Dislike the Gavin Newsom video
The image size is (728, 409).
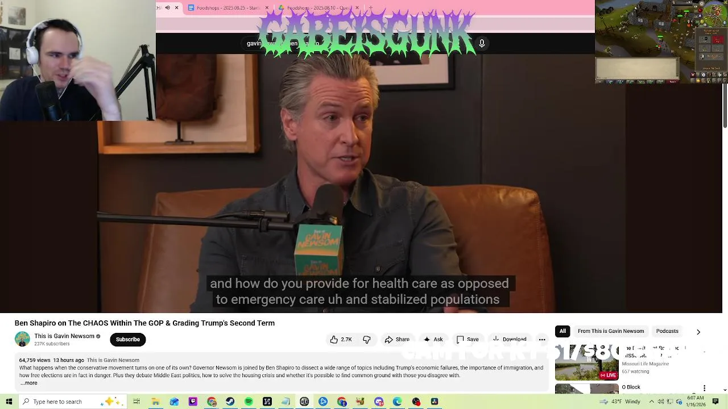(x=367, y=339)
